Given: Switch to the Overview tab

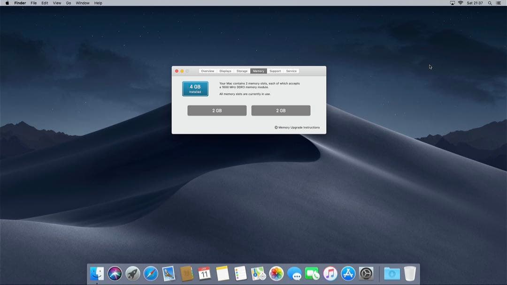Looking at the screenshot, I should (x=207, y=71).
